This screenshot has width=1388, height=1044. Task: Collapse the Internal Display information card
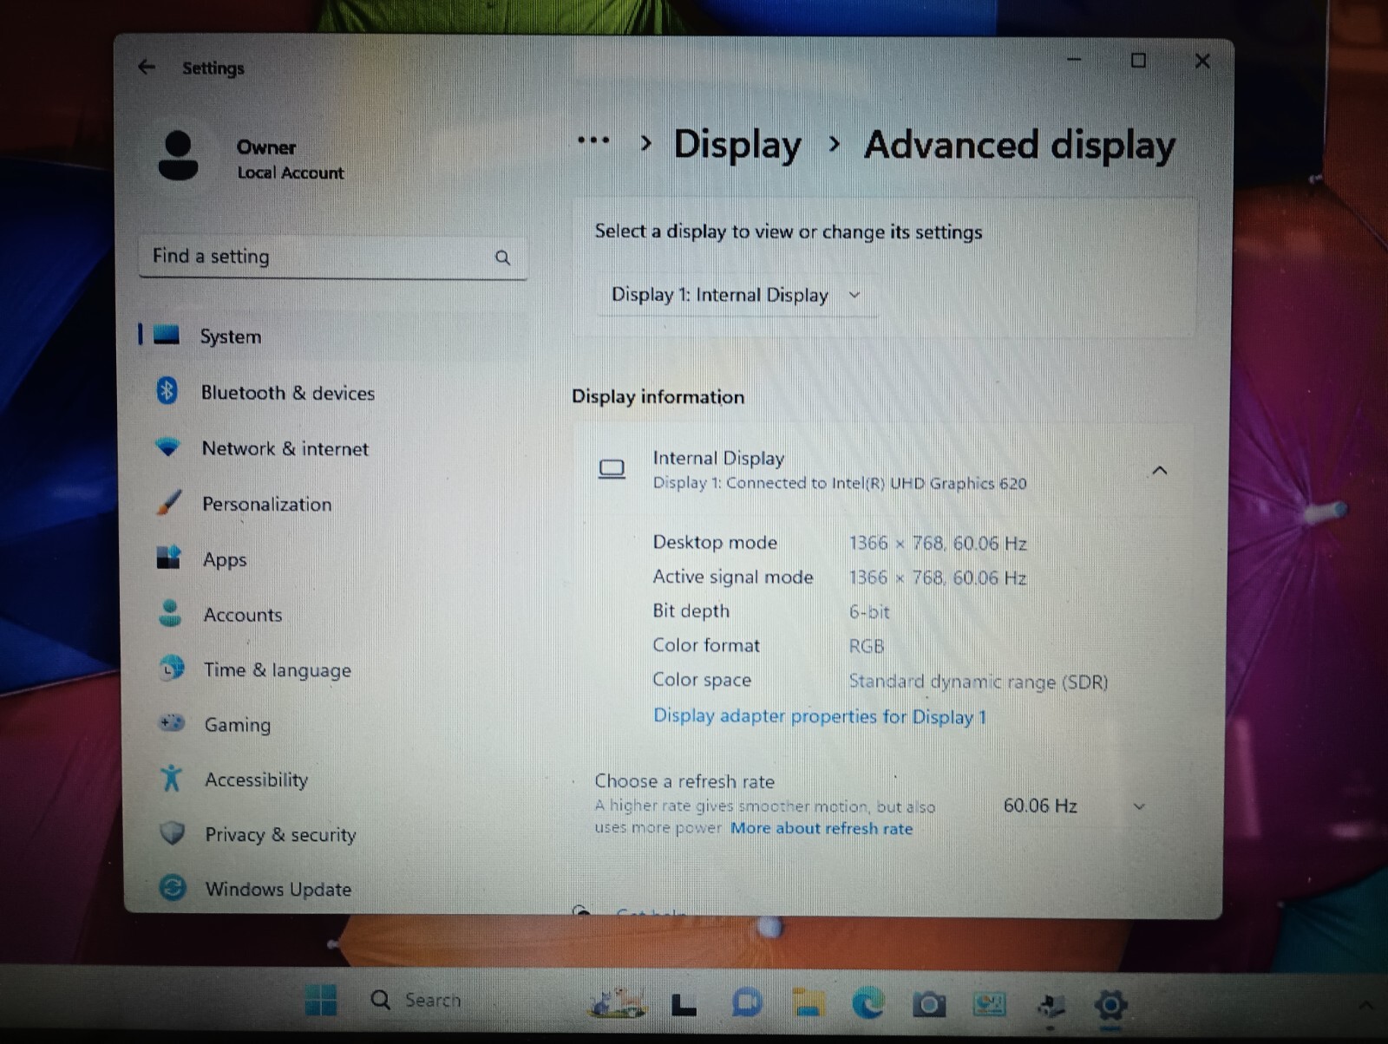(1159, 470)
